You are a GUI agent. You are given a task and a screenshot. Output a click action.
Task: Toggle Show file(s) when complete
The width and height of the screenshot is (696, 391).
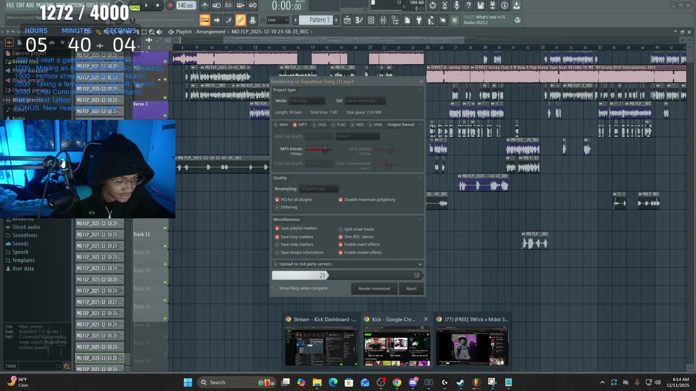click(x=300, y=288)
